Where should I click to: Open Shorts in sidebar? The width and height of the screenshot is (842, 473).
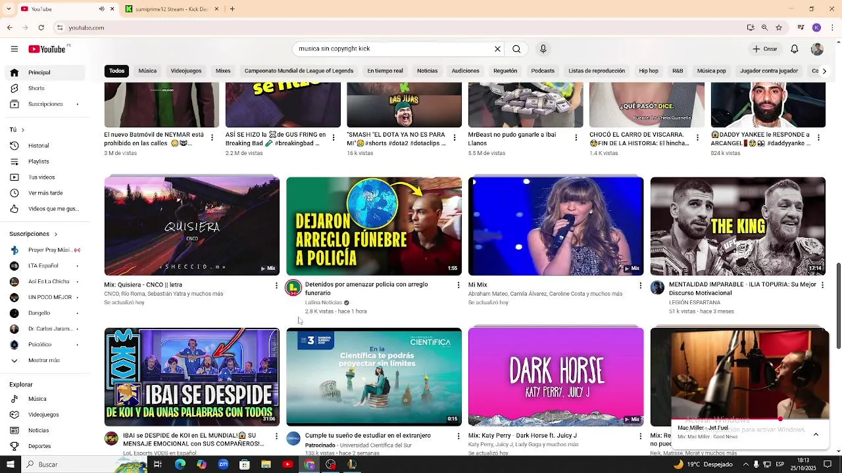(36, 88)
